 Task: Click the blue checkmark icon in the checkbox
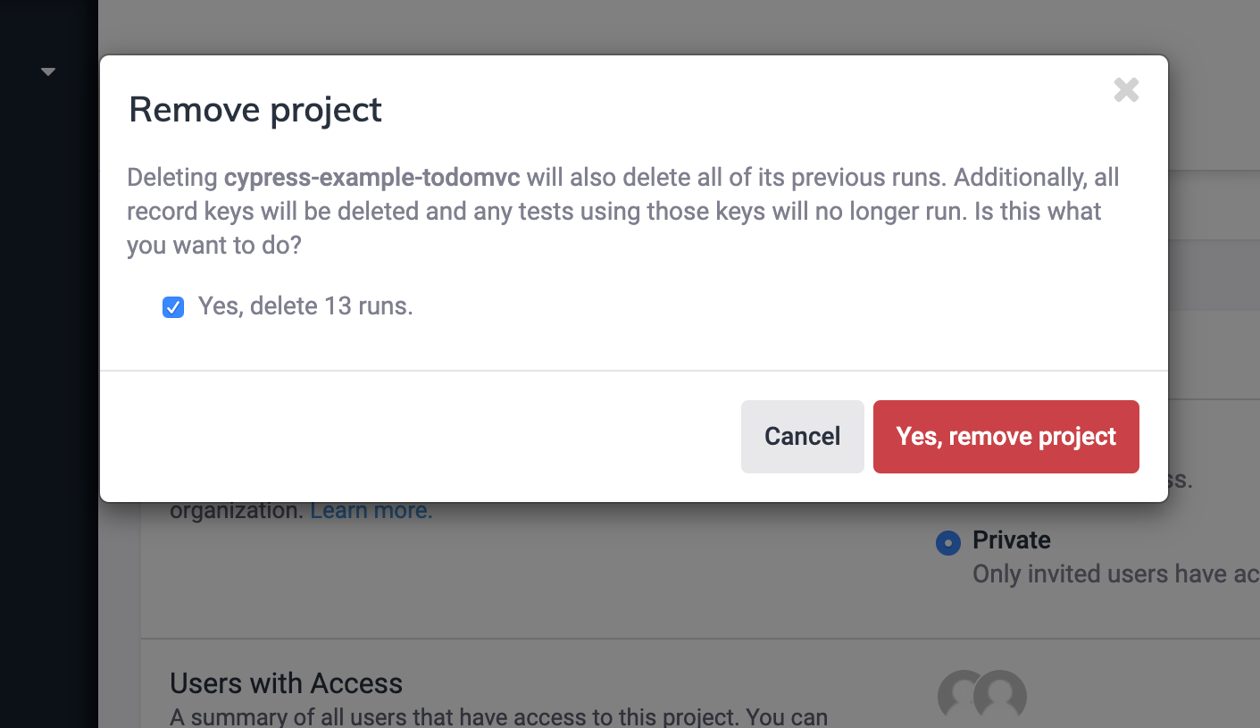click(172, 306)
